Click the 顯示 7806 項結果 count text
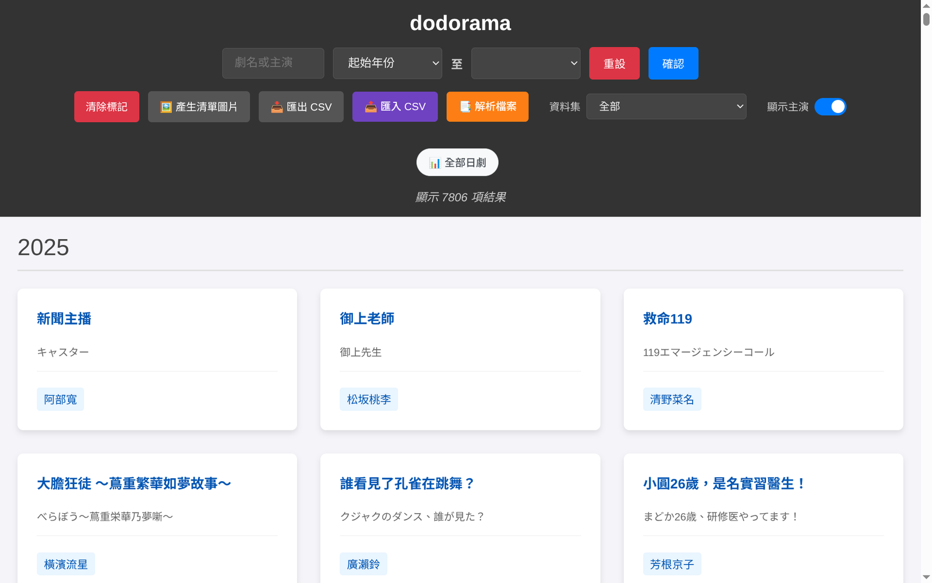 (460, 197)
